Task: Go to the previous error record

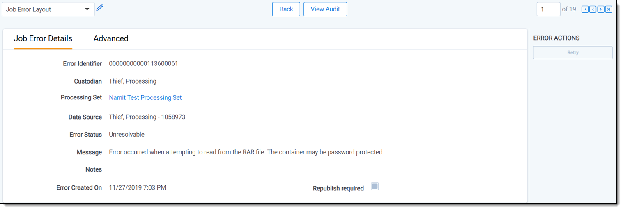Action: 593,9
